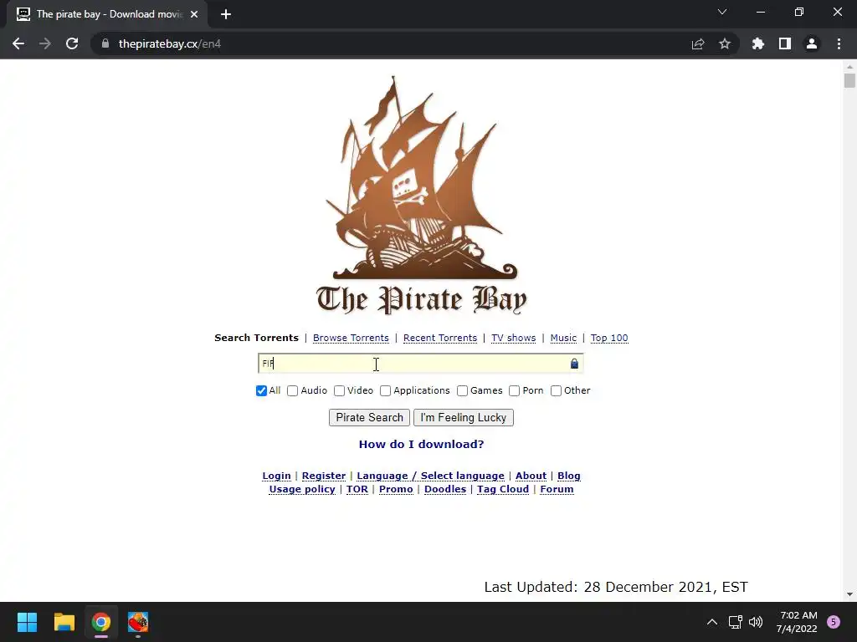Check the Audio checkbox
Screen dimensions: 857x642
point(292,391)
